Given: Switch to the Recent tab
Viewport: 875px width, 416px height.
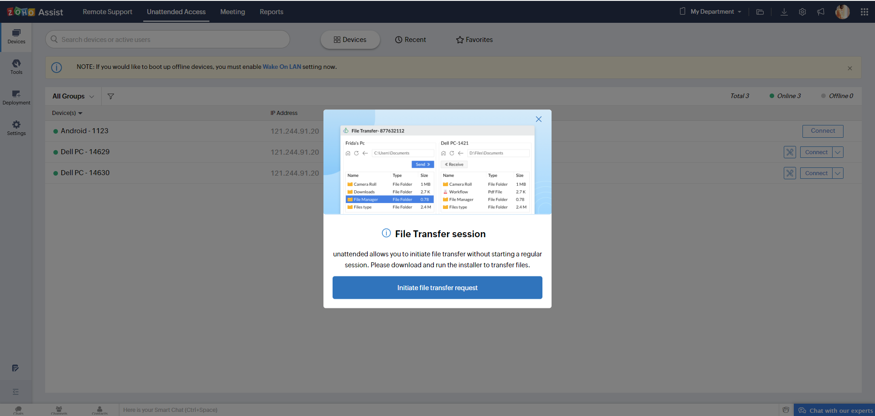Looking at the screenshot, I should pyautogui.click(x=410, y=40).
